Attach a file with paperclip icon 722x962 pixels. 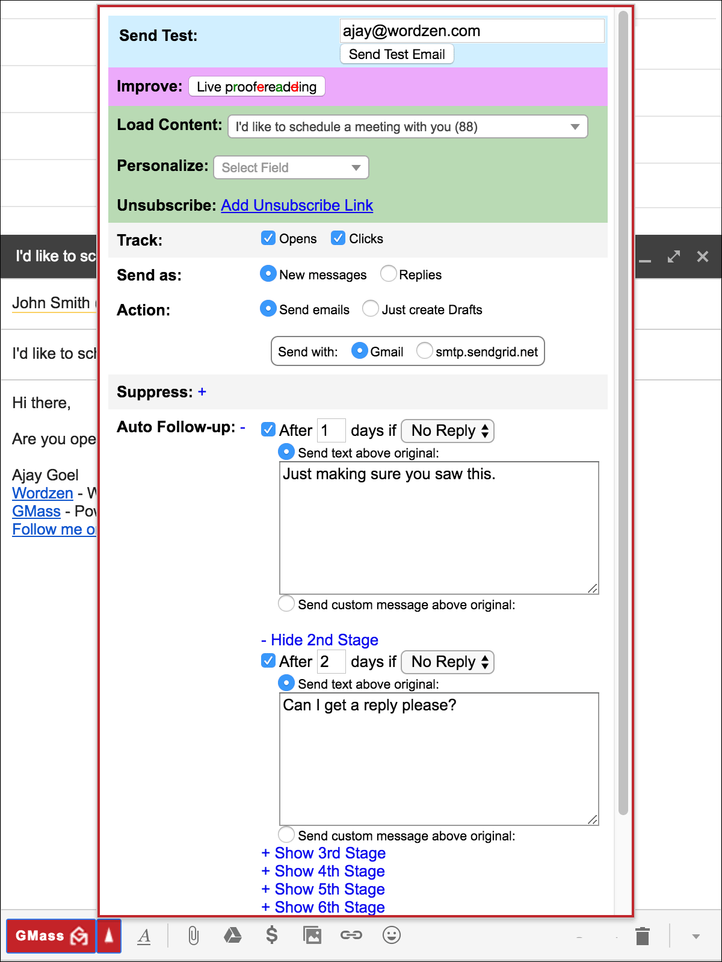pyautogui.click(x=193, y=936)
